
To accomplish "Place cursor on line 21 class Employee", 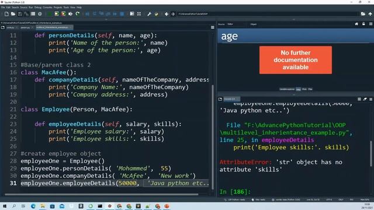I will tap(77, 109).
